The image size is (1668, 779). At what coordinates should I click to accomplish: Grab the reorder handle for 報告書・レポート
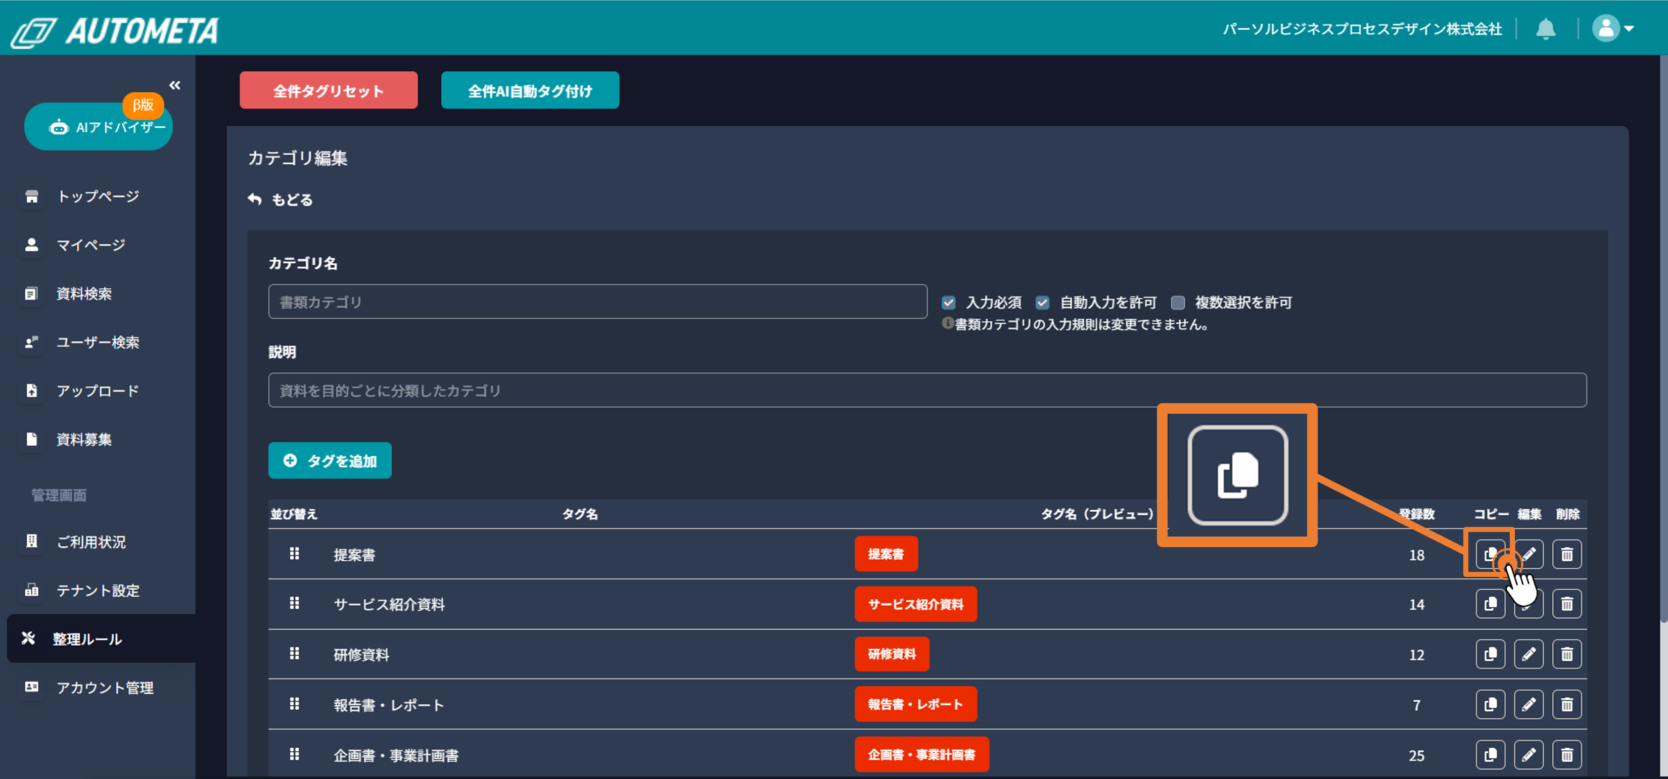coord(294,704)
